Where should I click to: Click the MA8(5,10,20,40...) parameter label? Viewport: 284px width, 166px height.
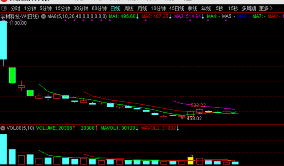pyautogui.click(x=77, y=16)
